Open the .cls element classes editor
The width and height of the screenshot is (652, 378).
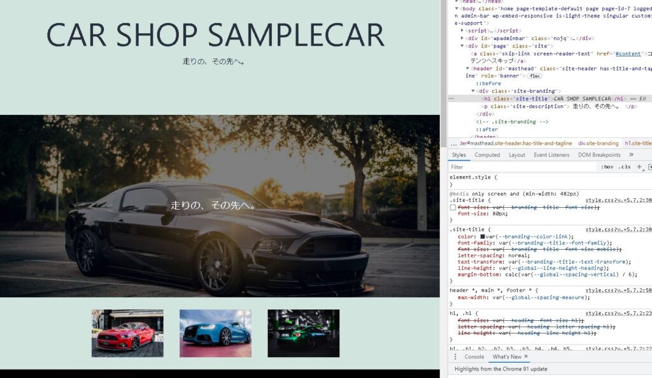(x=624, y=167)
